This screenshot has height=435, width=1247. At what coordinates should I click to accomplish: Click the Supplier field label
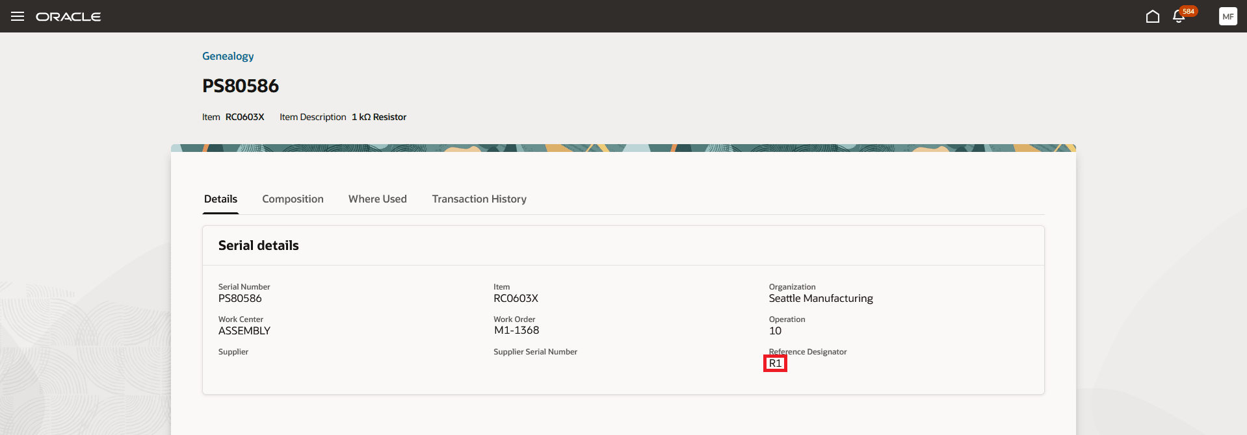pos(233,352)
